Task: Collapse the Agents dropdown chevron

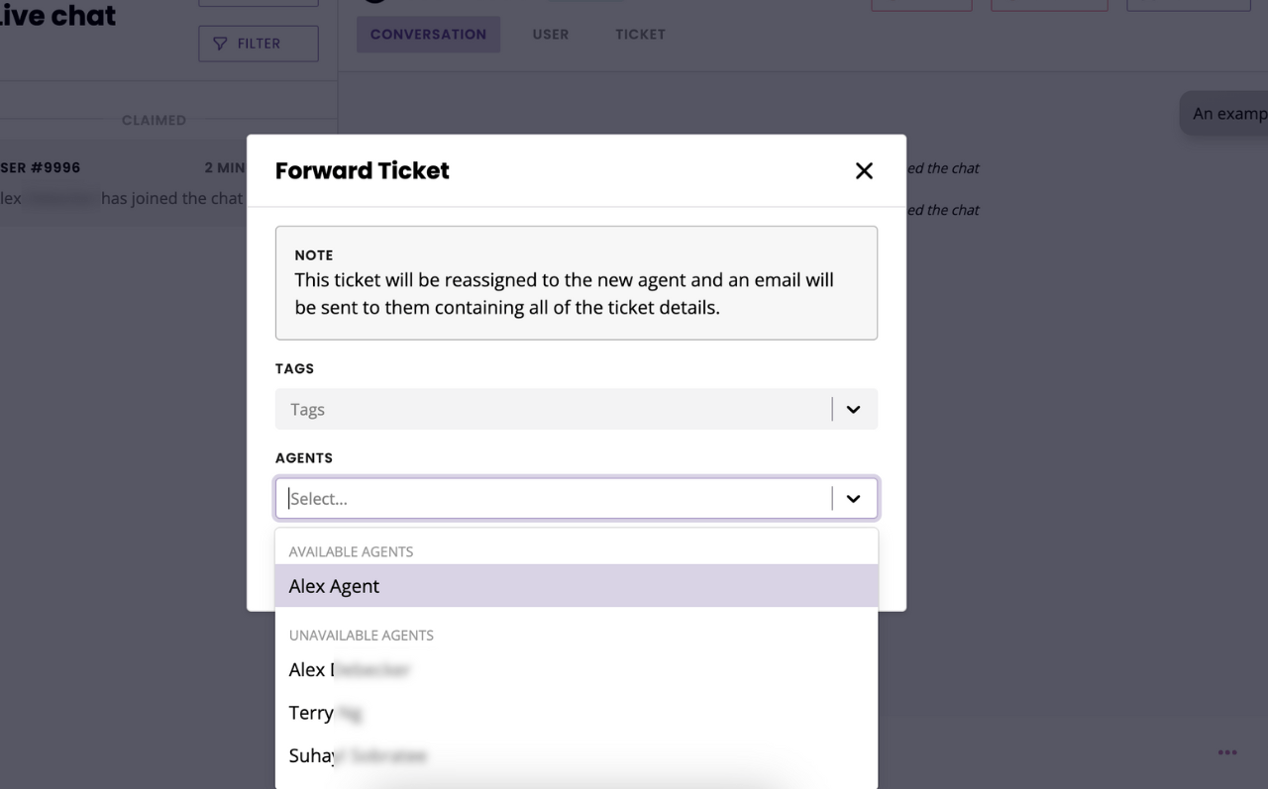Action: pos(853,499)
